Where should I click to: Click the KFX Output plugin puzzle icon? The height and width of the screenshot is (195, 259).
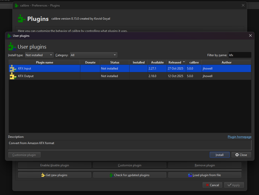tap(13, 76)
